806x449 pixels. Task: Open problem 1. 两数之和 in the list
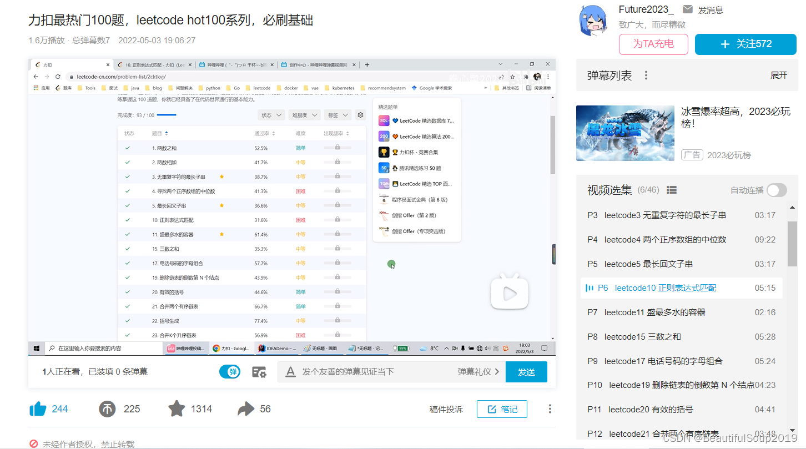pyautogui.click(x=164, y=148)
